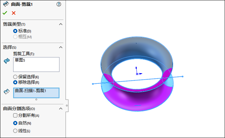Click the 曲面-扫描1-剪裁1 selection box
Image resolution: width=225 pixels, height=138 pixels.
[x=36, y=93]
